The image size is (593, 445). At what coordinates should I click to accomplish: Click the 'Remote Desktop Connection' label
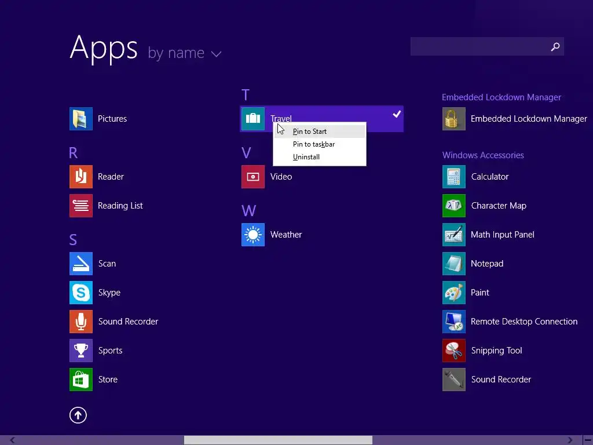524,322
